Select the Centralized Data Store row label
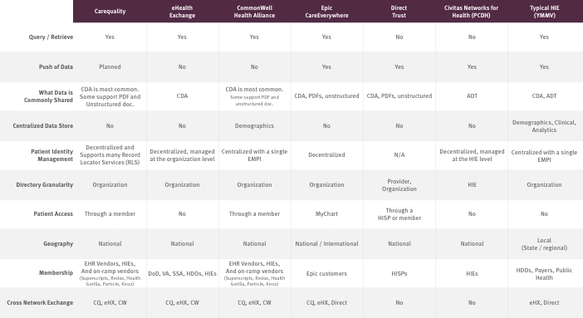Image resolution: width=583 pixels, height=318 pixels. tap(42, 125)
